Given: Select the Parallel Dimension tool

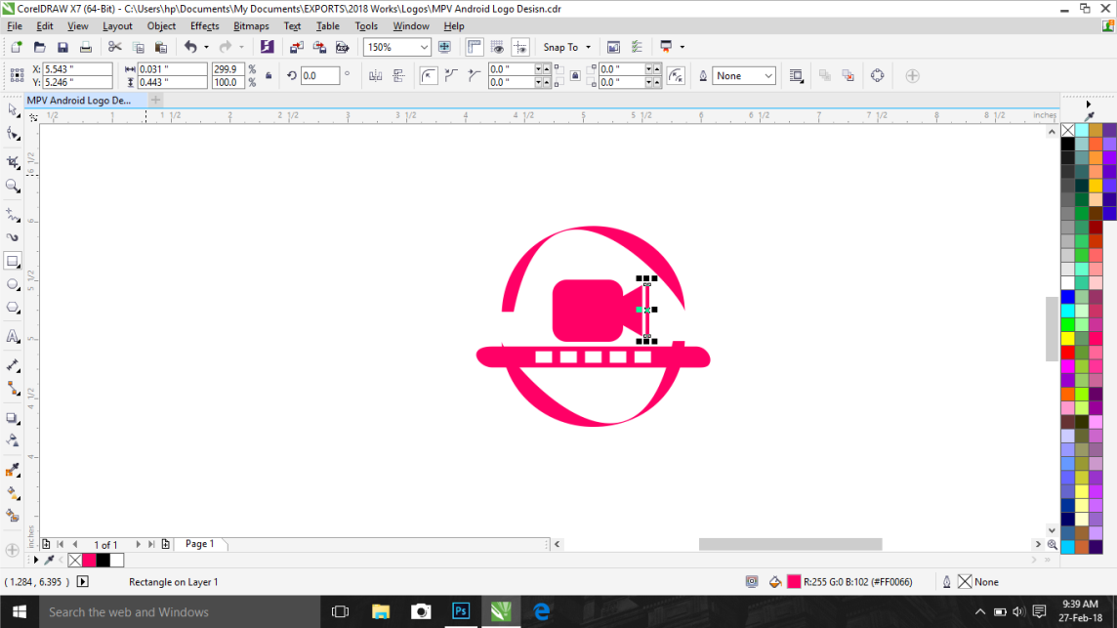Looking at the screenshot, I should point(12,365).
